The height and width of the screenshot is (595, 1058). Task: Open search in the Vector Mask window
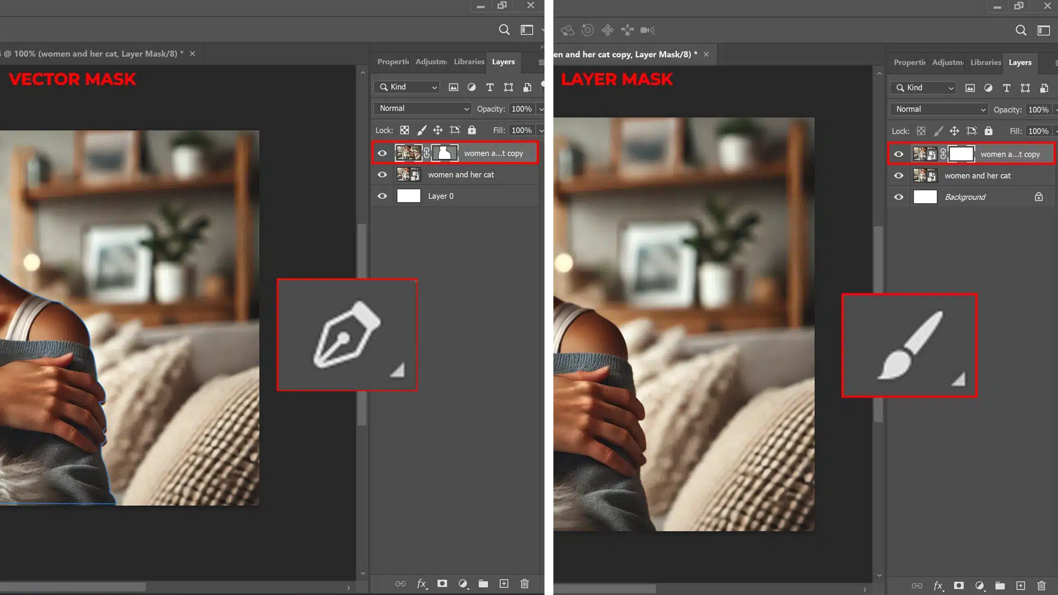point(504,30)
